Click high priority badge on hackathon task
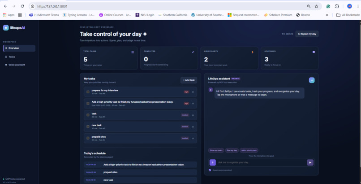 [x=186, y=104]
